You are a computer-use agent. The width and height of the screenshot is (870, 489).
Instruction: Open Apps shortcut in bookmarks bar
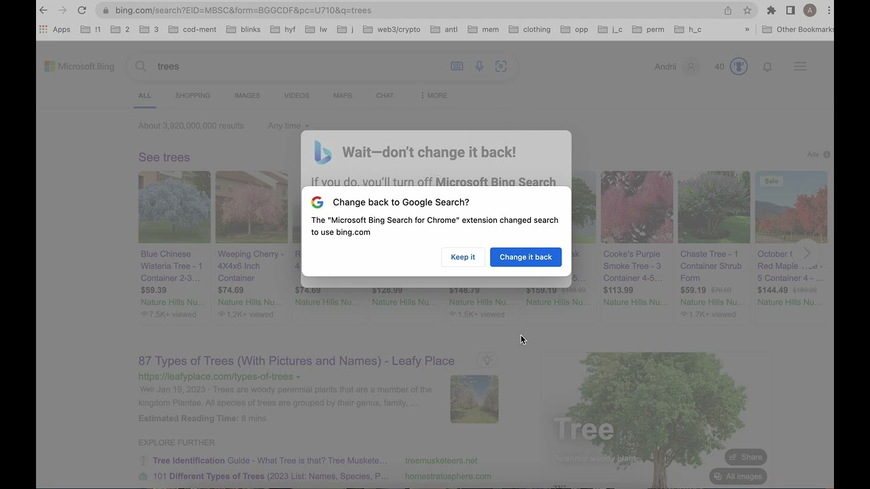click(55, 29)
